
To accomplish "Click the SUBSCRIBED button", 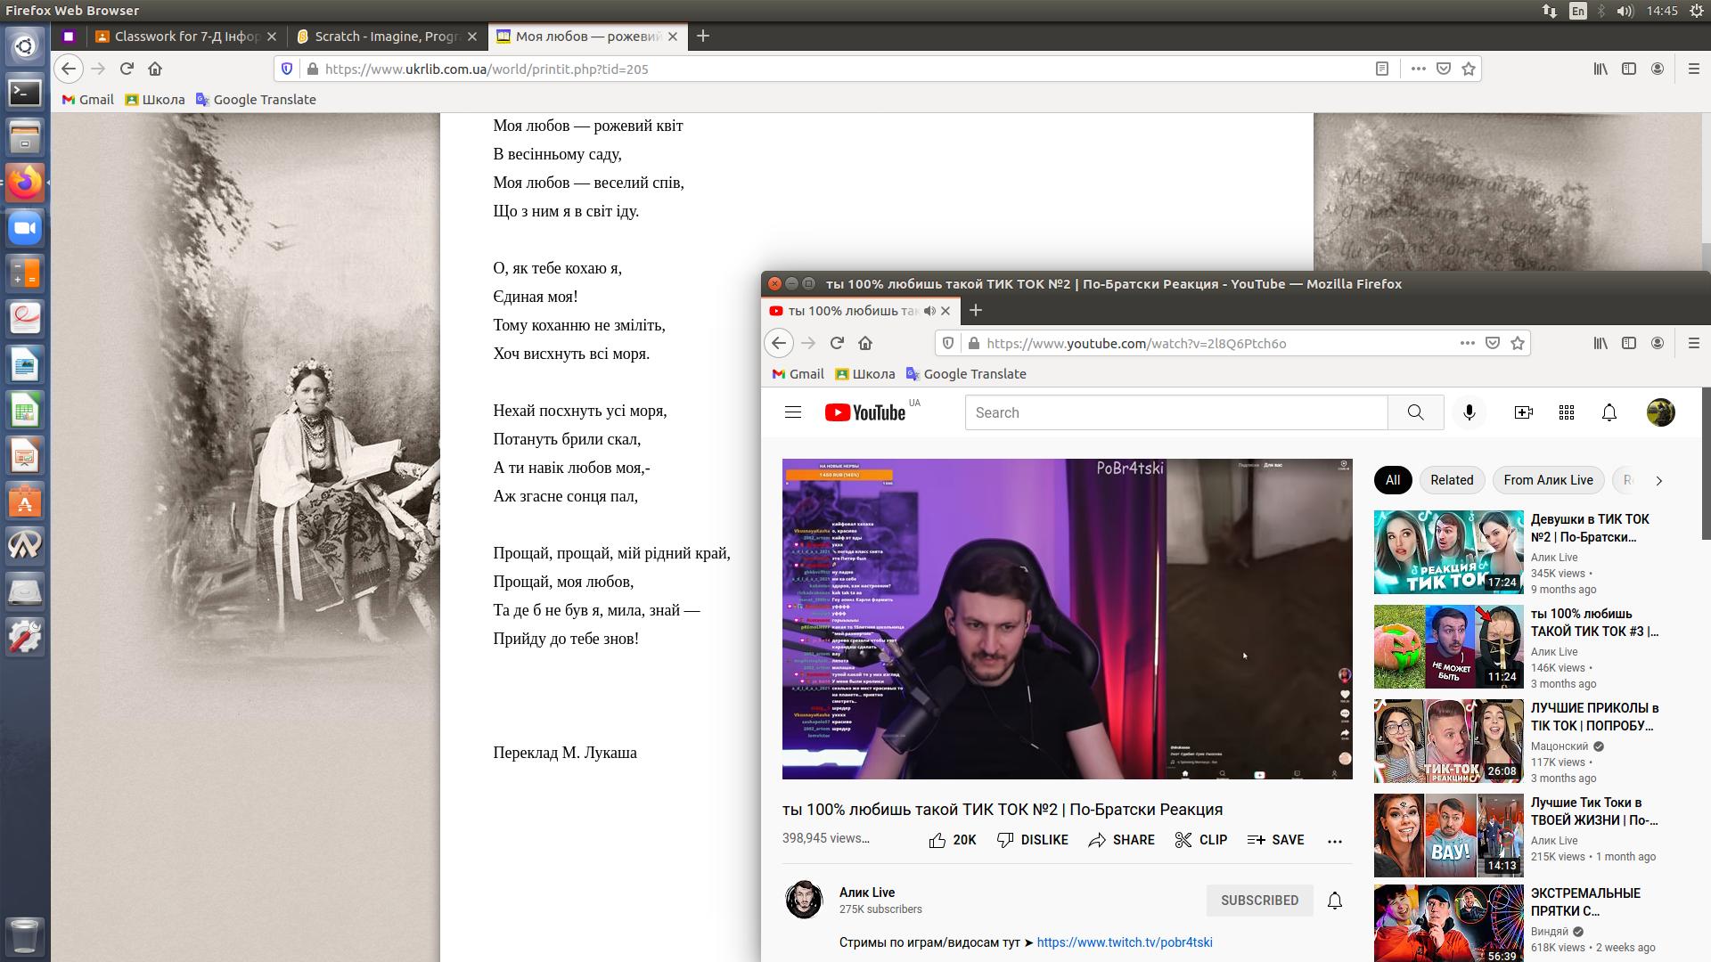I will 1258,901.
